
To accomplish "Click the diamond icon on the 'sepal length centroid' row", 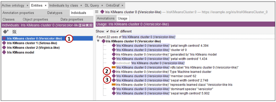I will (x=114, y=93).
